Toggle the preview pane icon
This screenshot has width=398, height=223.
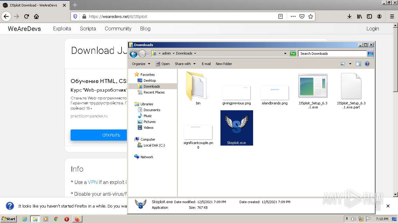coord(358,64)
